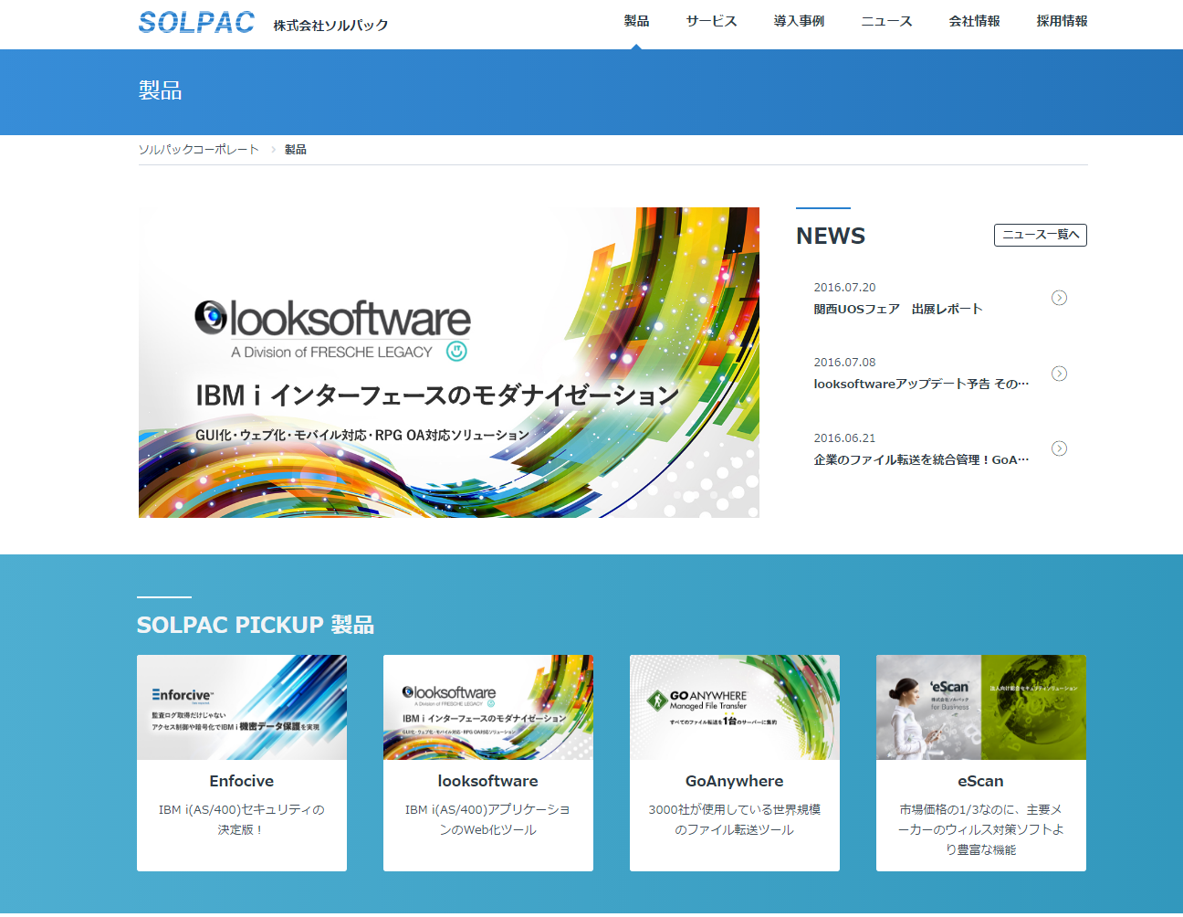
Task: Open the 関西UOSフェア 出展レポート news link
Action: 898,309
